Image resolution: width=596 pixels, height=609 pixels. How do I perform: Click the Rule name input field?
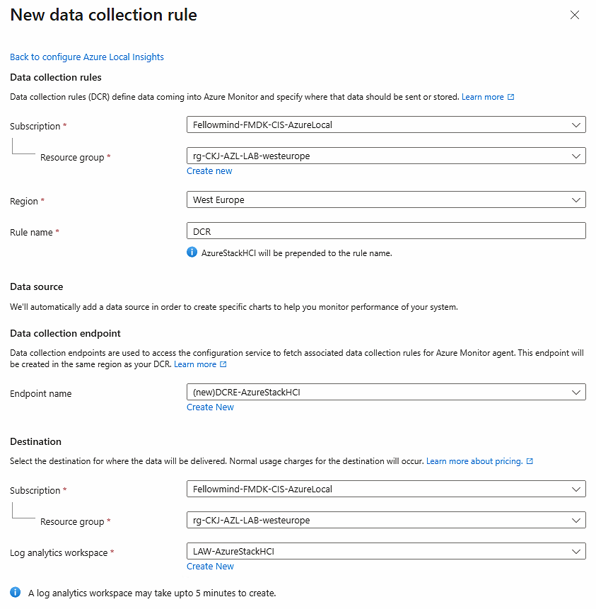coord(385,231)
